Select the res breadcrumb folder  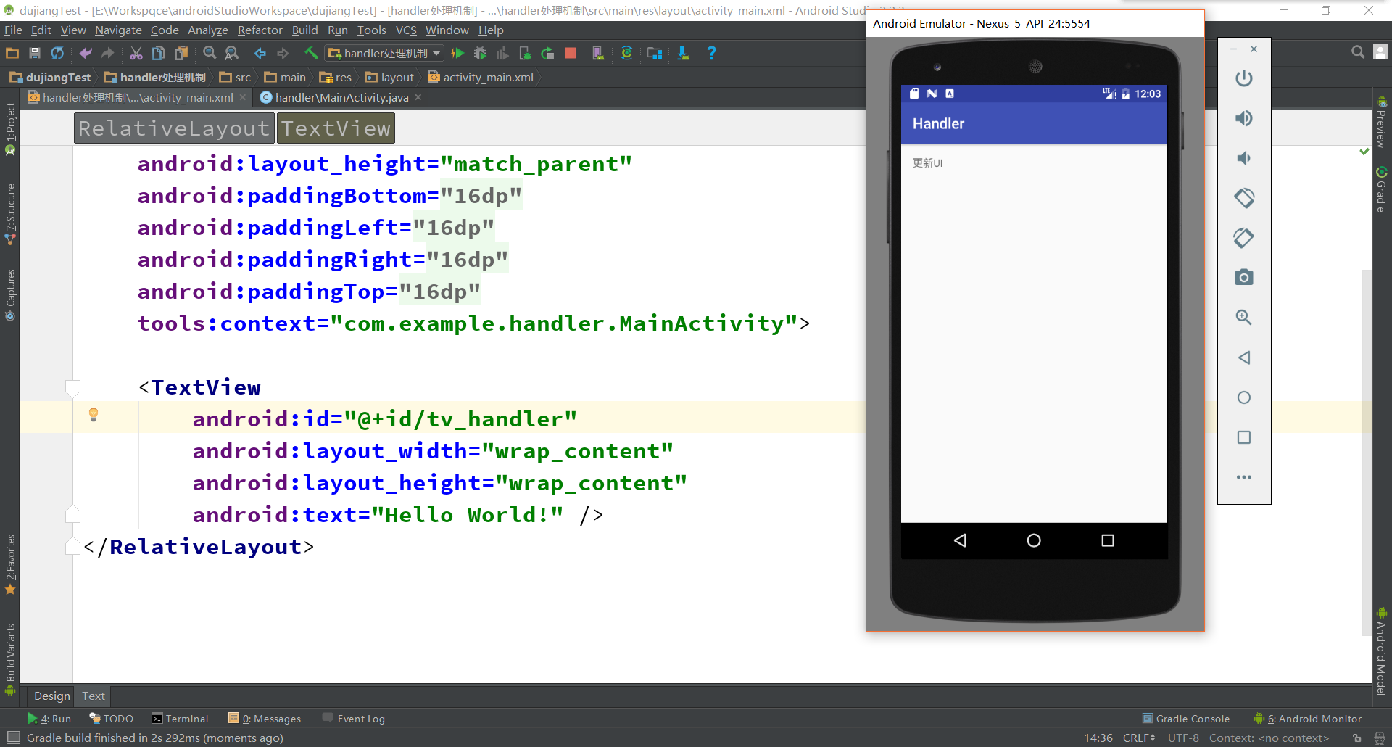coord(335,77)
